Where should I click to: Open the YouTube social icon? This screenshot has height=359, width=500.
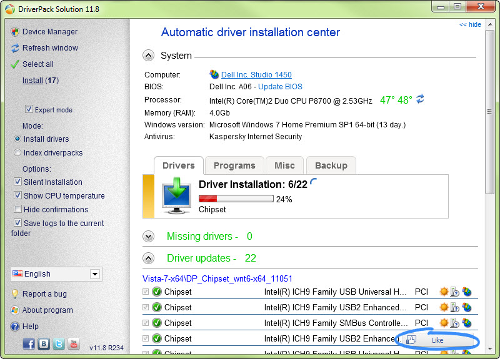click(74, 344)
